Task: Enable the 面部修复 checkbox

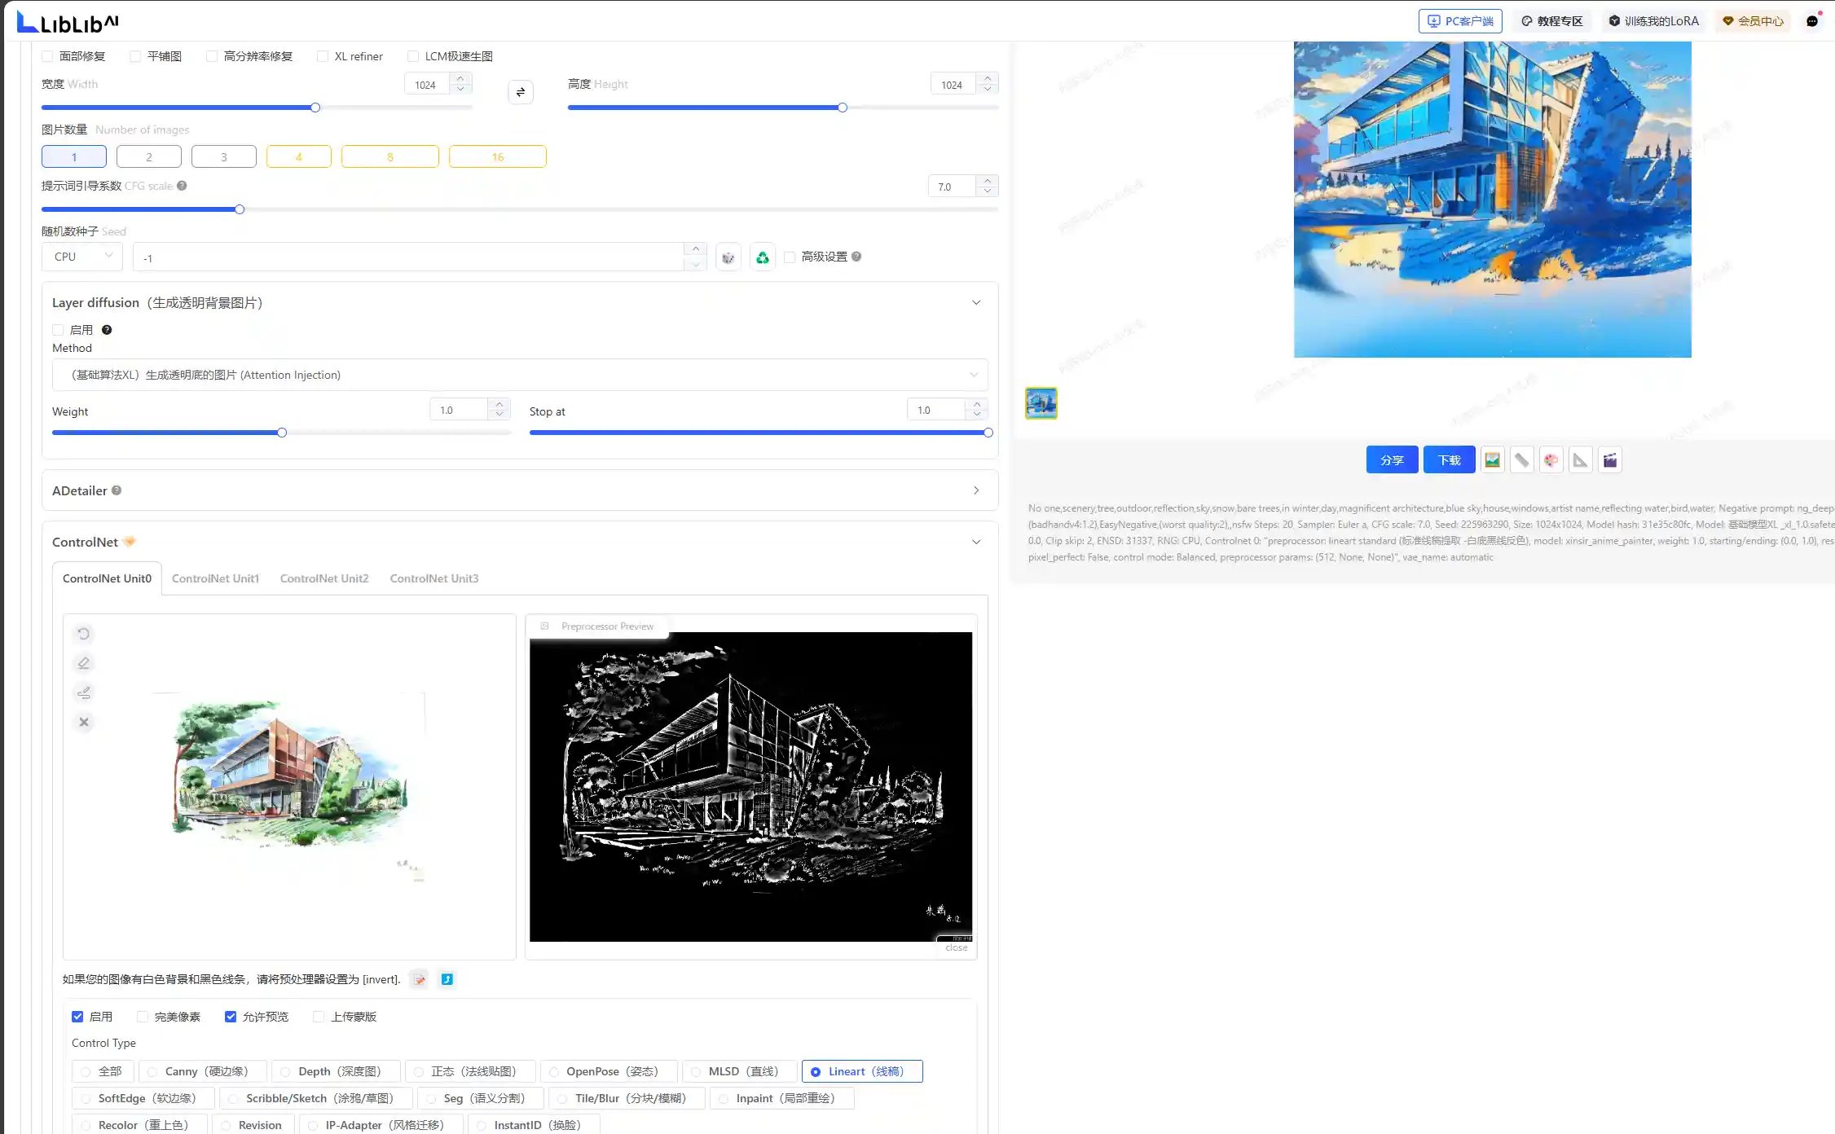Action: coord(48,56)
